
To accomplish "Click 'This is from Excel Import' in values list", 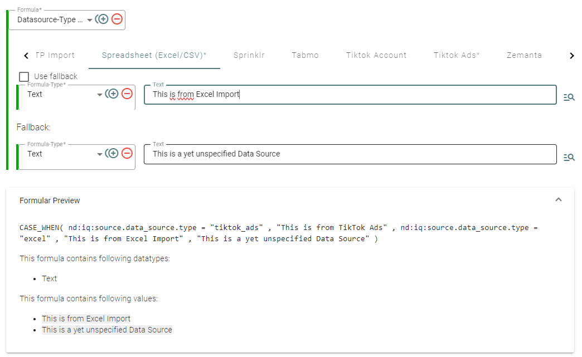I will tap(86, 319).
